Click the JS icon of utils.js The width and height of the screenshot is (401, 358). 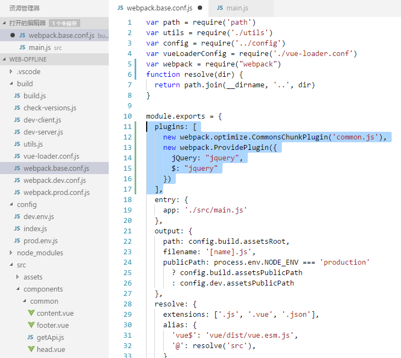pyautogui.click(x=17, y=144)
